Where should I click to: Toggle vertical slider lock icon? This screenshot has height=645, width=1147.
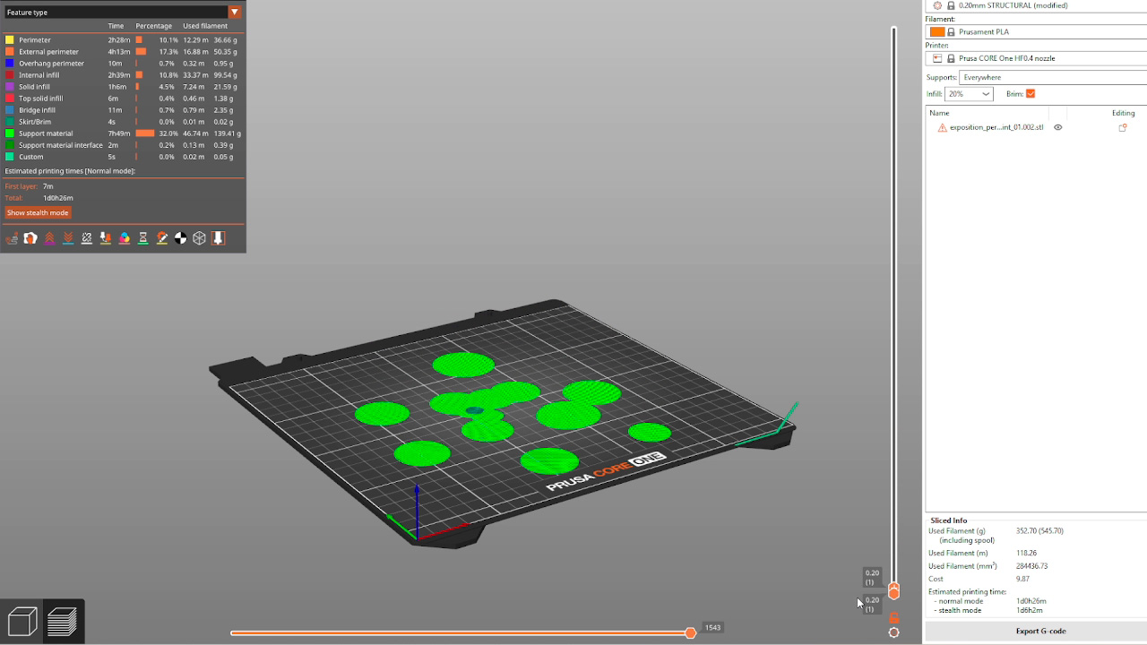893,618
